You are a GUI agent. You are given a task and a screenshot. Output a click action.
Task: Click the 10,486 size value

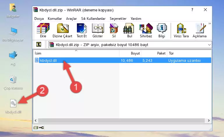click(x=127, y=61)
